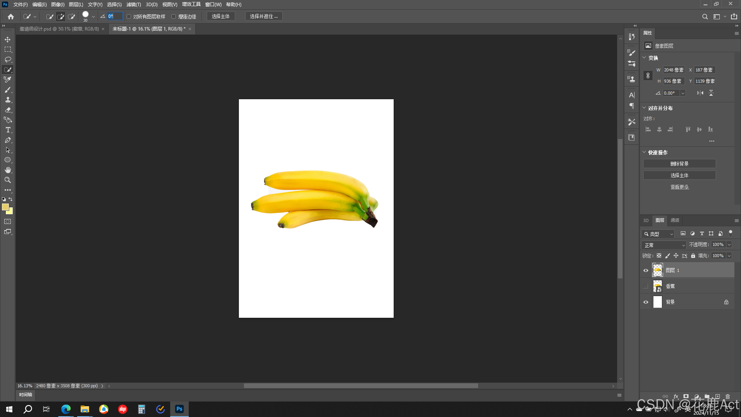Screen dimensions: 741x417
Task: Switch to the 通道 tab
Action: click(675, 220)
